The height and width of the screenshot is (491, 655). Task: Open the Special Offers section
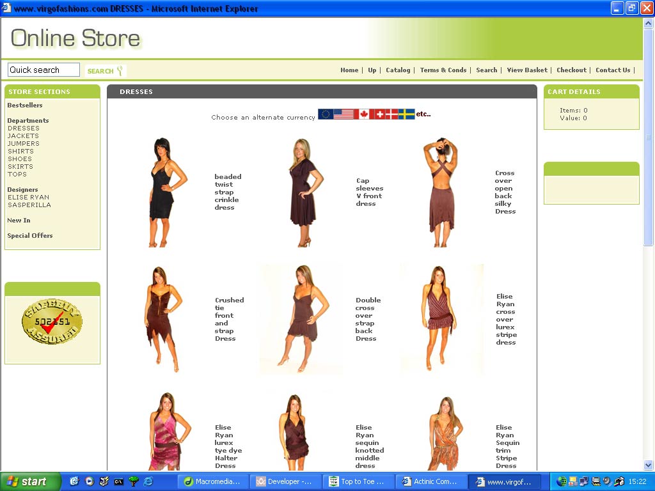pos(30,236)
